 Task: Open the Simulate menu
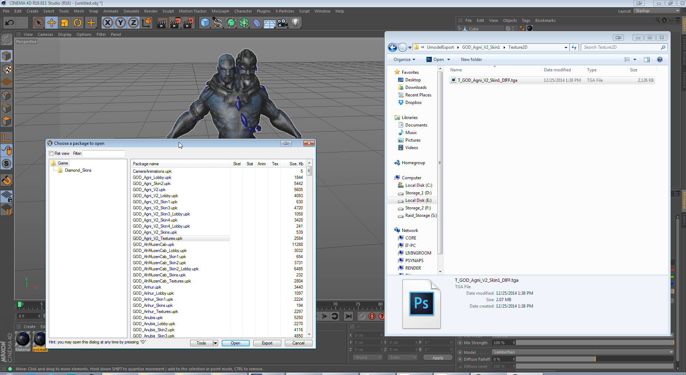pos(131,11)
